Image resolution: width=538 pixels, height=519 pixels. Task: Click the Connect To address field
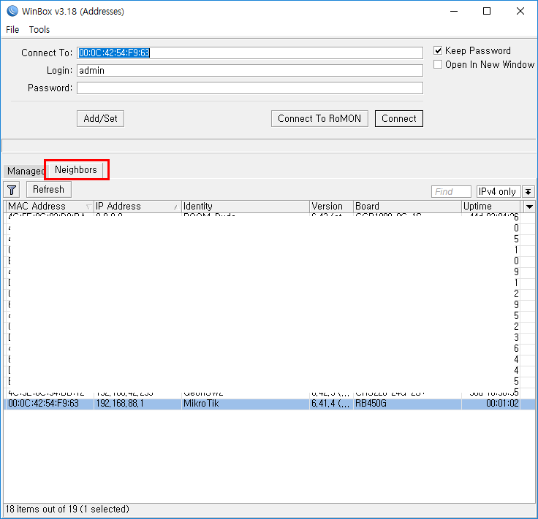point(250,53)
